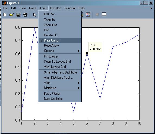The width and height of the screenshot is (155, 134).
Task: Expand the Align submenu
Action: (x=60, y=83)
